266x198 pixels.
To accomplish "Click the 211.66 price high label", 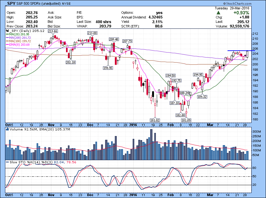I will pos(53,31).
